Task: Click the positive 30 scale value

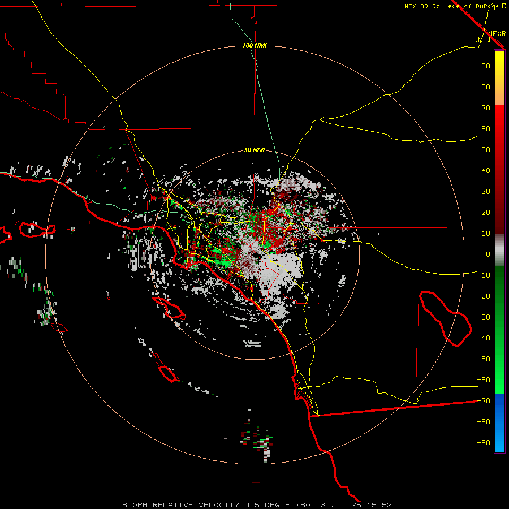Action: [x=486, y=192]
